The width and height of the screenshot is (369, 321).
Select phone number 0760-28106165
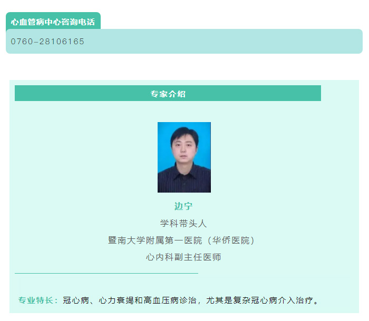pos(47,42)
